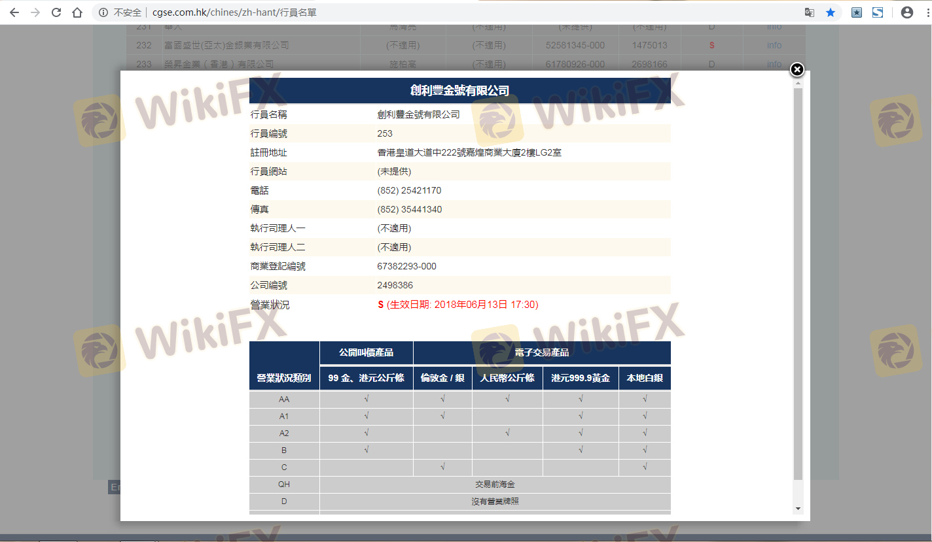Click the QH category row label
This screenshot has height=542, width=932.
click(284, 484)
